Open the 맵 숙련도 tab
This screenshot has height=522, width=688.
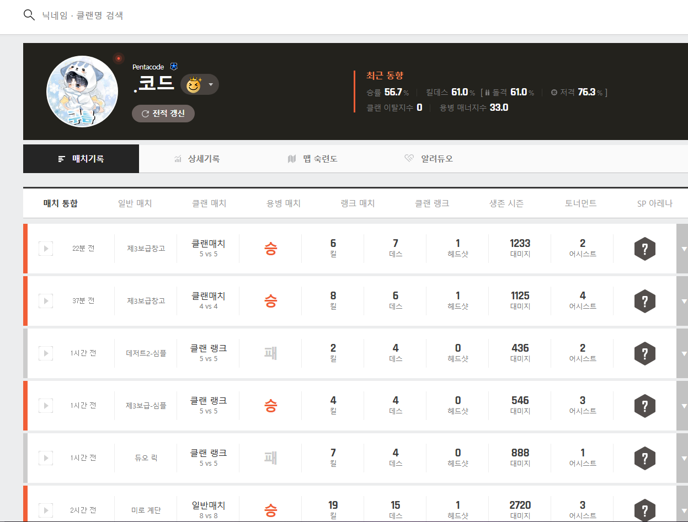coord(312,159)
